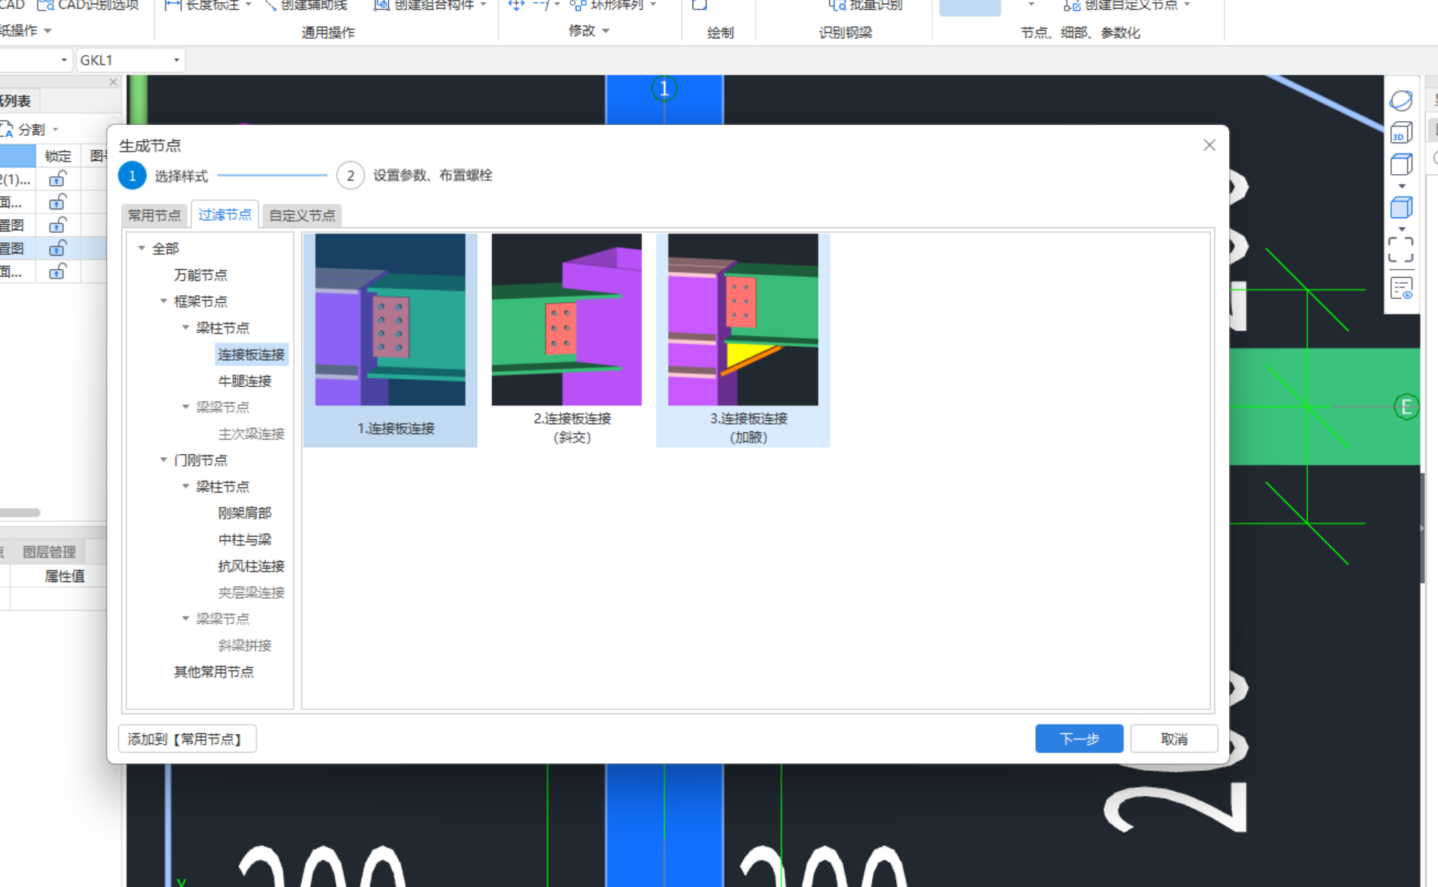Select the 长度标注 dimension tool
The height and width of the screenshot is (887, 1438).
tap(203, 5)
